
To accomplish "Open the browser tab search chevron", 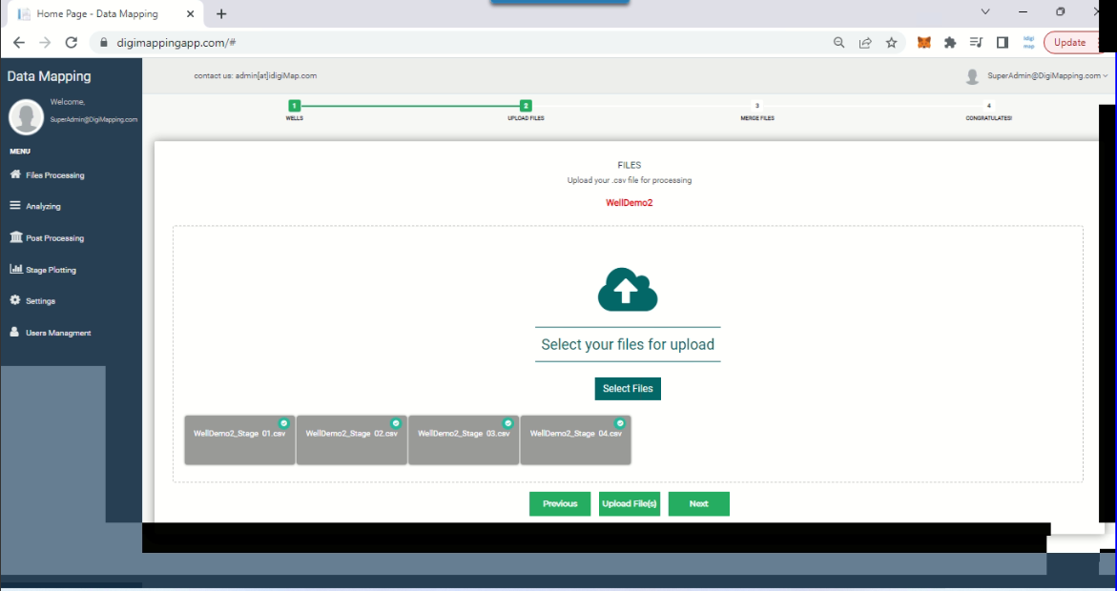I will [x=985, y=11].
